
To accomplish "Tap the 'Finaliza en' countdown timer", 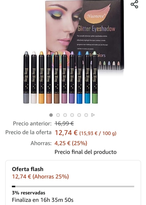I will [x=43, y=200].
